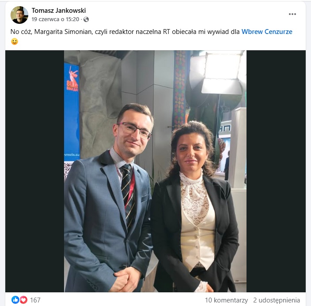This screenshot has height=306, width=311.
Task: Click the left black margin of the photo
Action: 35,171
